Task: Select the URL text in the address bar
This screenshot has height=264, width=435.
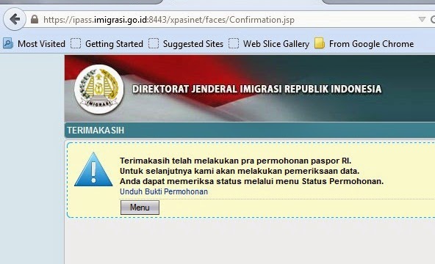Action: coord(169,20)
